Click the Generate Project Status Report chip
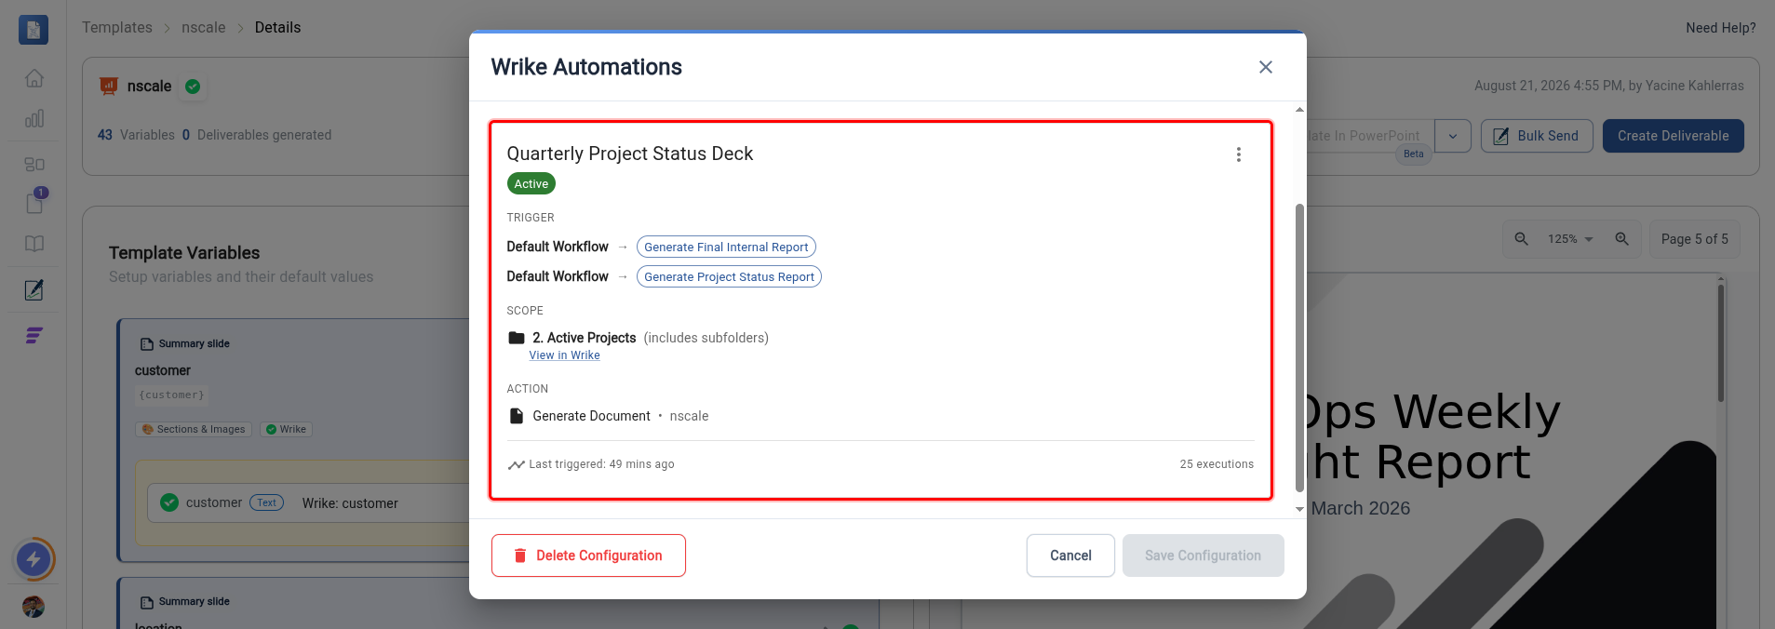 pyautogui.click(x=729, y=276)
